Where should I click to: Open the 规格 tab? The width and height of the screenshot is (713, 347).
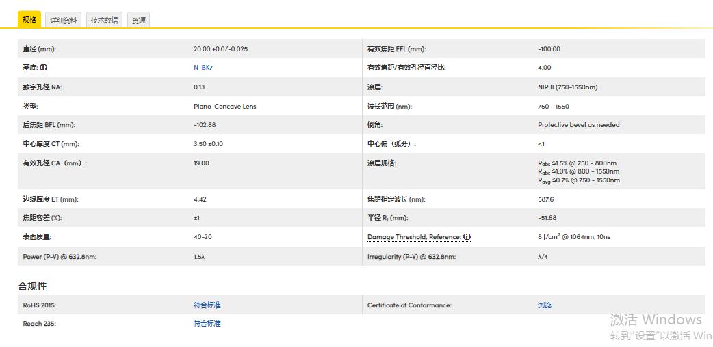click(29, 20)
